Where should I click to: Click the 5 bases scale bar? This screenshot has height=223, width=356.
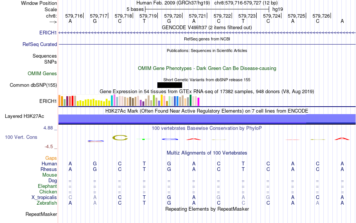pos(207,9)
